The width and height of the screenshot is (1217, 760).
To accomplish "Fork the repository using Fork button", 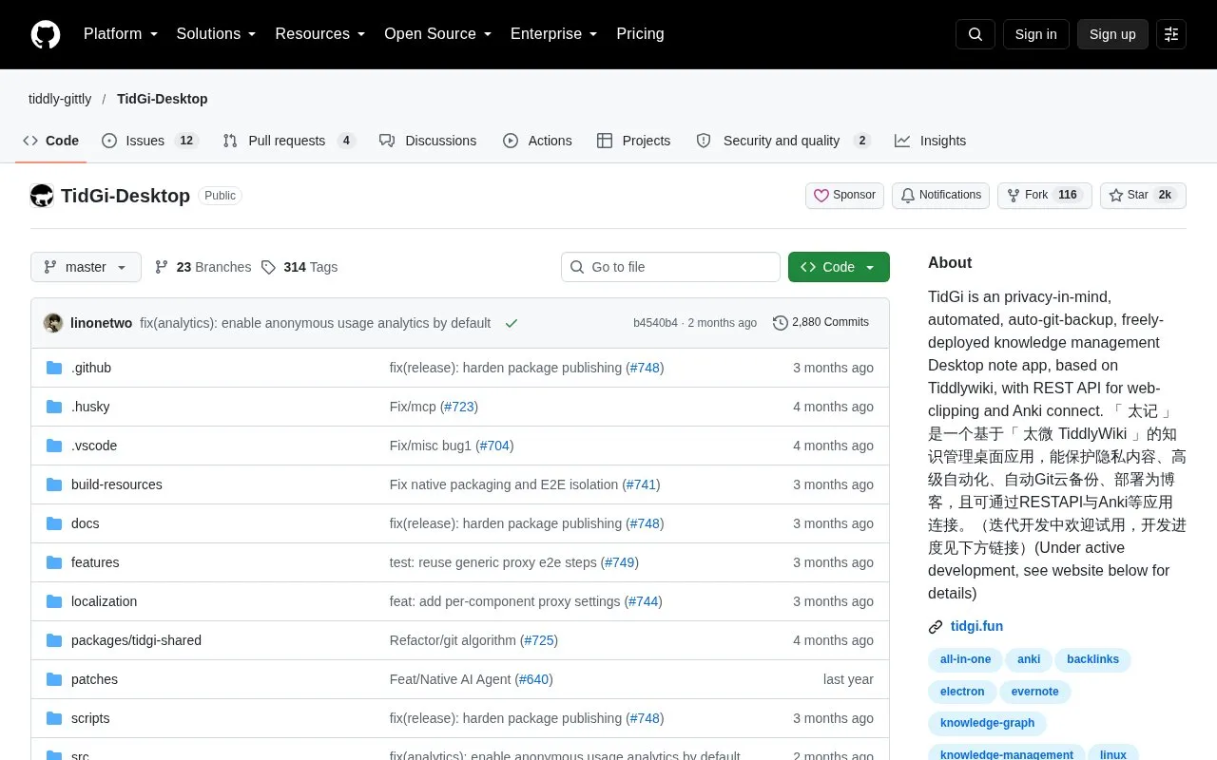I will pos(1044,196).
